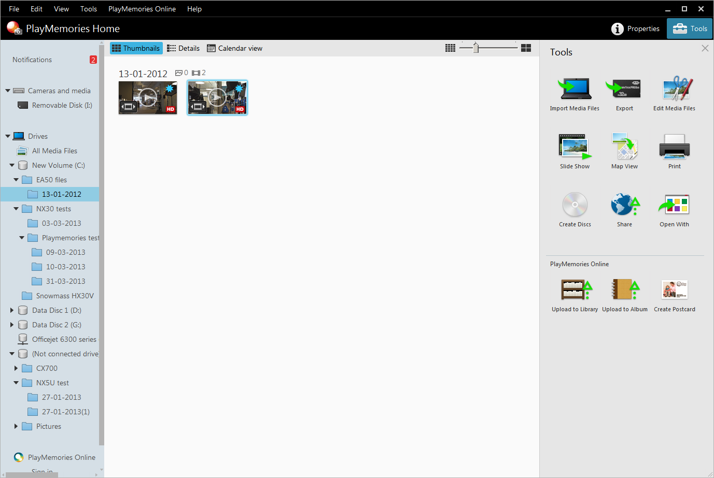Click the sidebar vertical scrollbar
The image size is (714, 478).
(x=102, y=244)
